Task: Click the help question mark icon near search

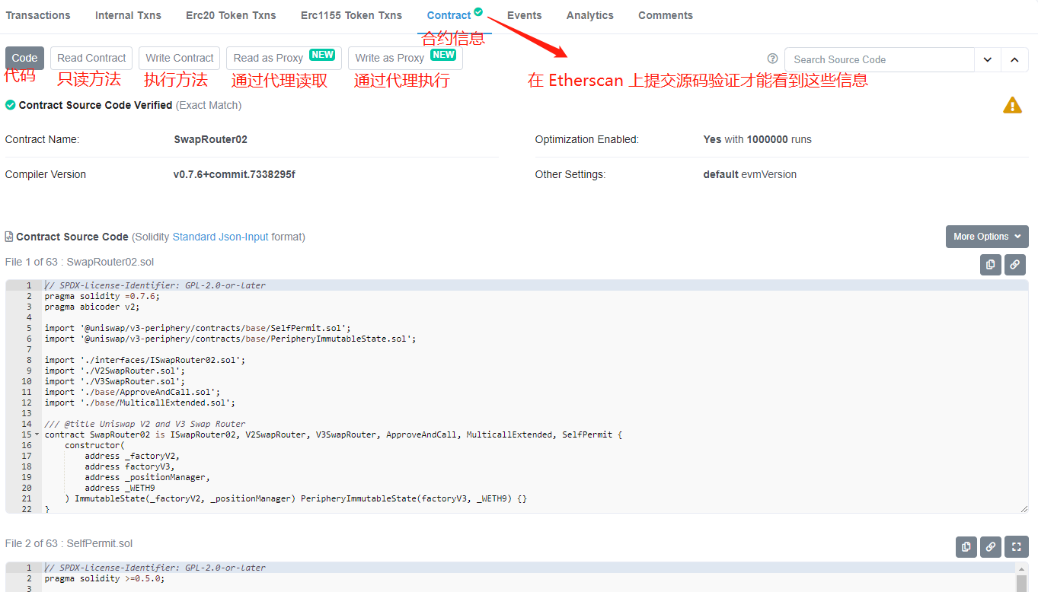Action: coord(773,59)
